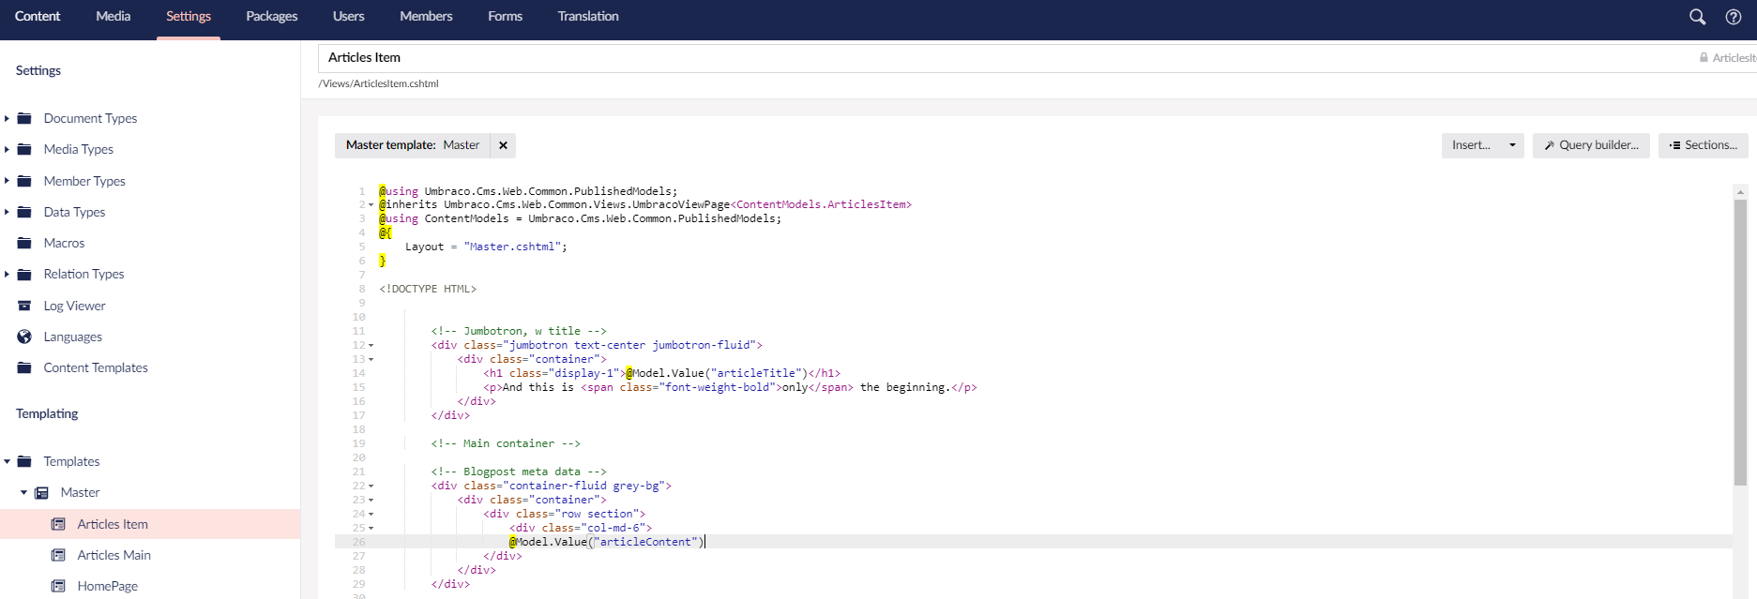Go to the Packages section
The width and height of the screenshot is (1757, 599).
point(271,16)
